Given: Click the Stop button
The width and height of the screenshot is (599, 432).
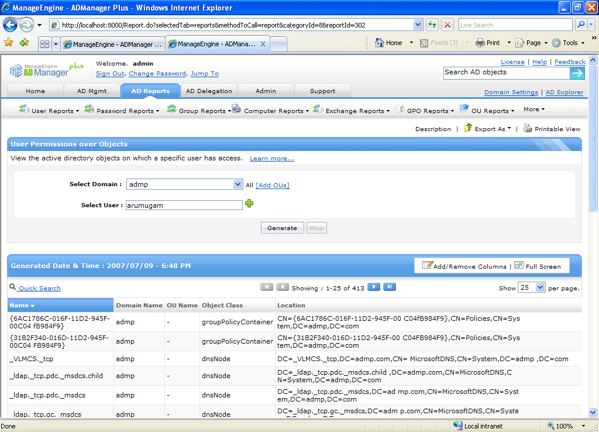Looking at the screenshot, I should click(316, 228).
